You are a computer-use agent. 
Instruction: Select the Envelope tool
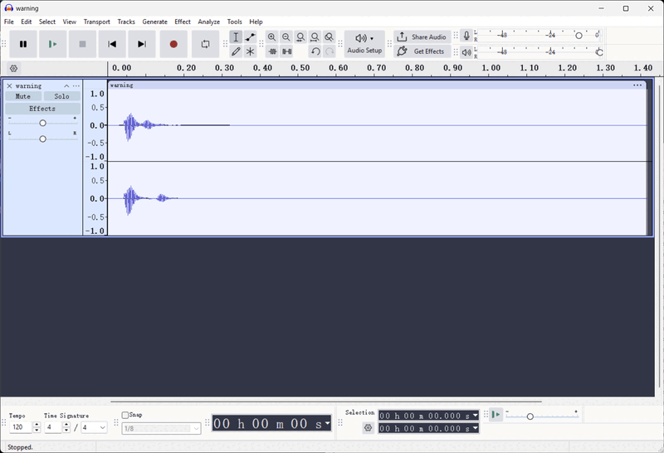[x=250, y=37]
